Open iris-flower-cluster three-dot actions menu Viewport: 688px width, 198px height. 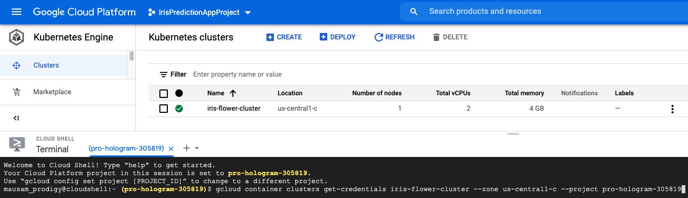click(672, 109)
